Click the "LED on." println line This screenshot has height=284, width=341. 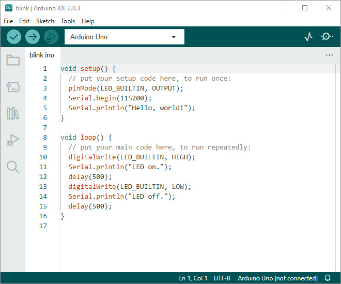(x=120, y=167)
